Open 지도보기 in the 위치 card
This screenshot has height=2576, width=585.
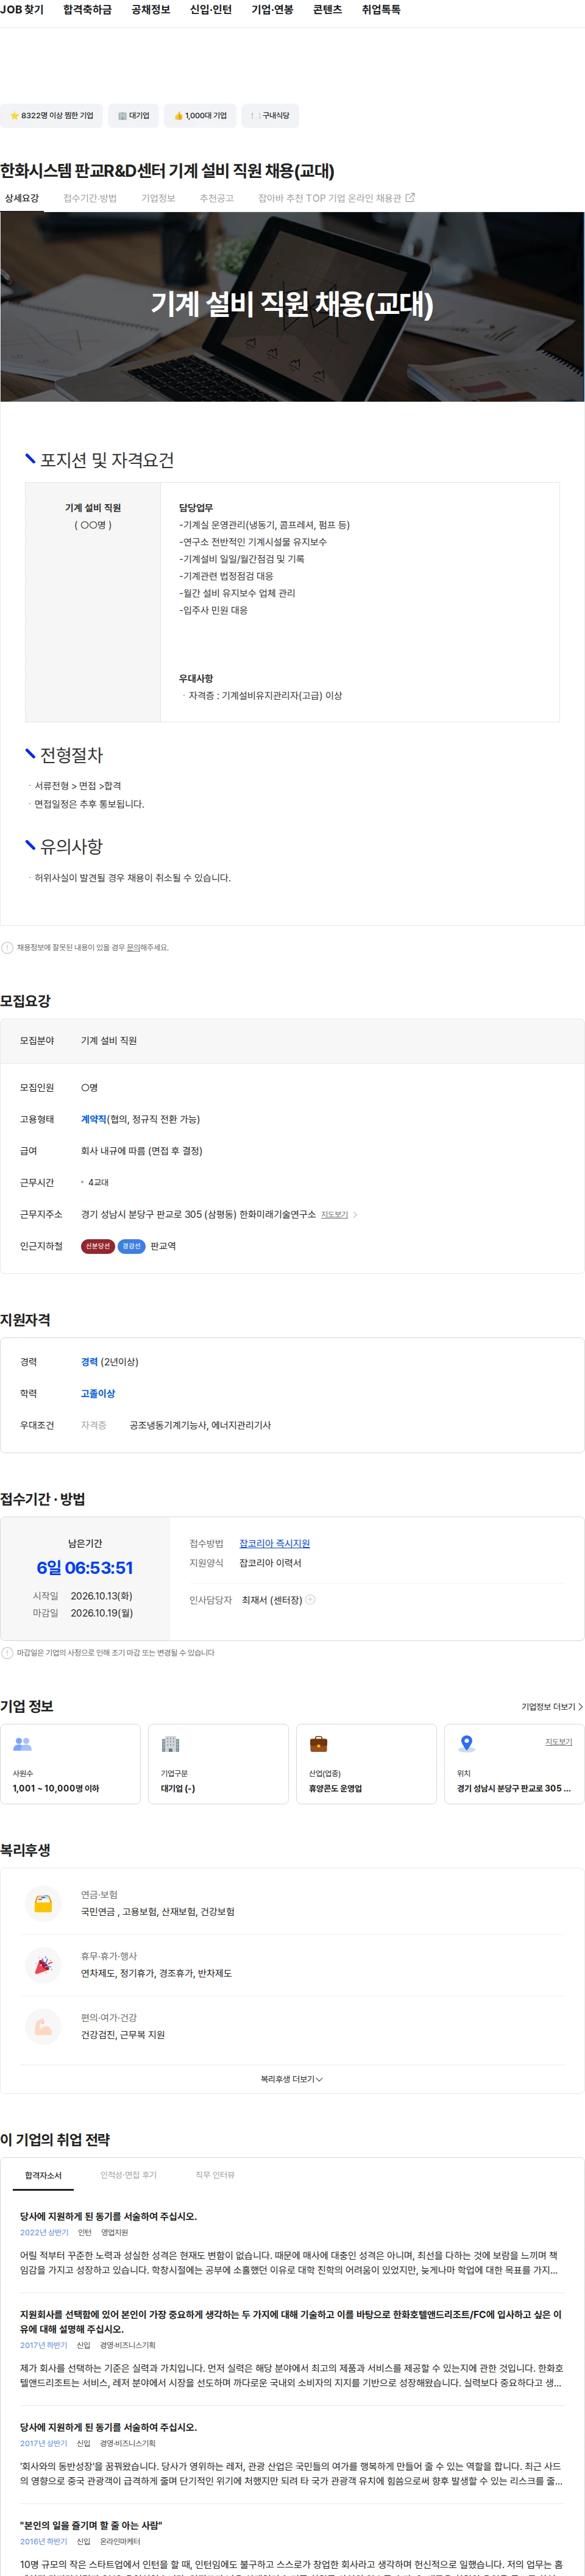tap(558, 1742)
